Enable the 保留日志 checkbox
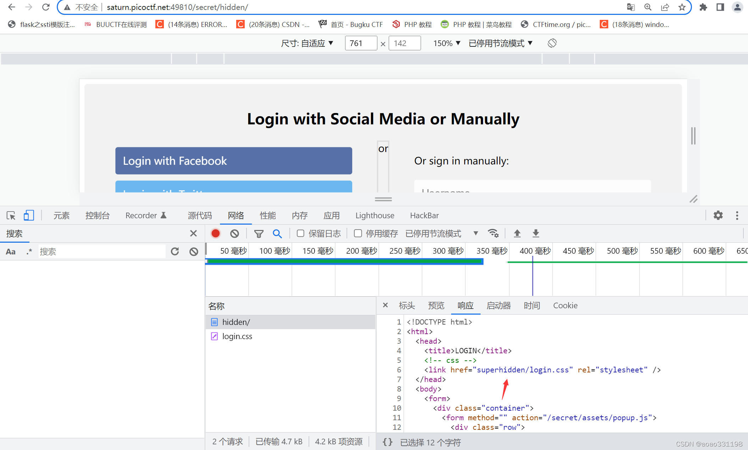 300,233
